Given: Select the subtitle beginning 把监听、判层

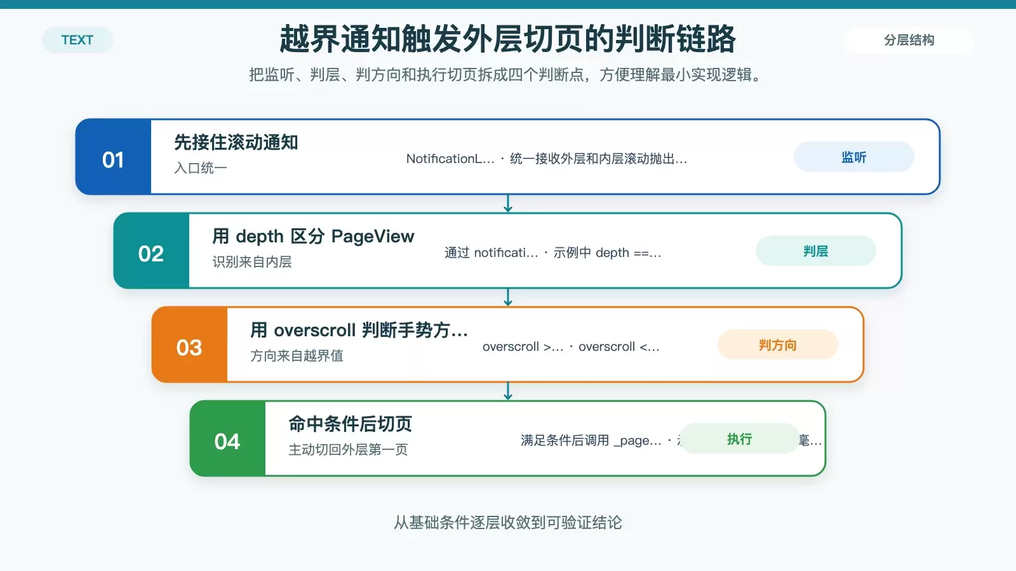Looking at the screenshot, I should point(508,75).
